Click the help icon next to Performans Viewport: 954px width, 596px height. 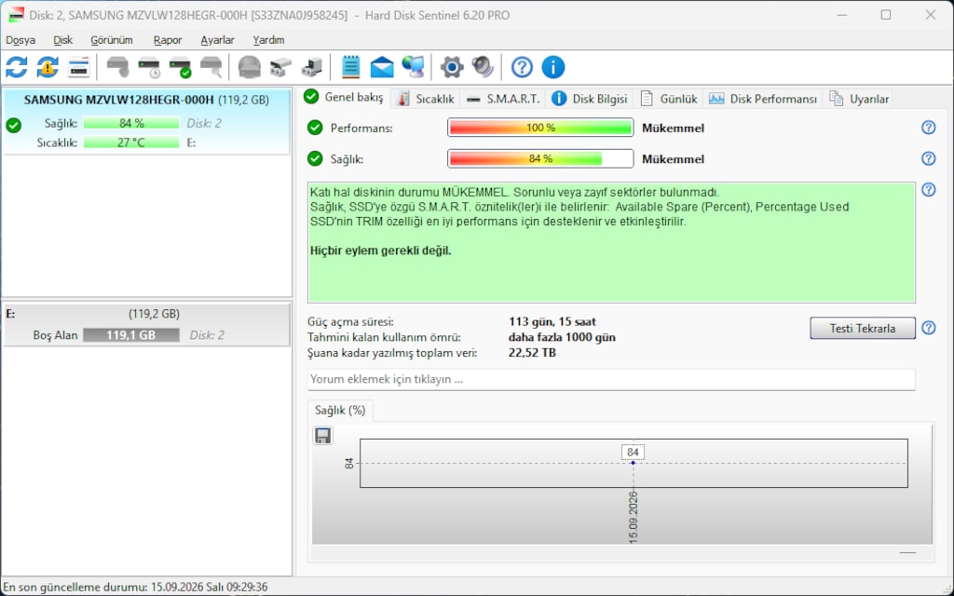(x=929, y=127)
